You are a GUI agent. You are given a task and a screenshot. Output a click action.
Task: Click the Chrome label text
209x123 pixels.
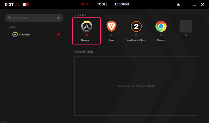pos(161,40)
